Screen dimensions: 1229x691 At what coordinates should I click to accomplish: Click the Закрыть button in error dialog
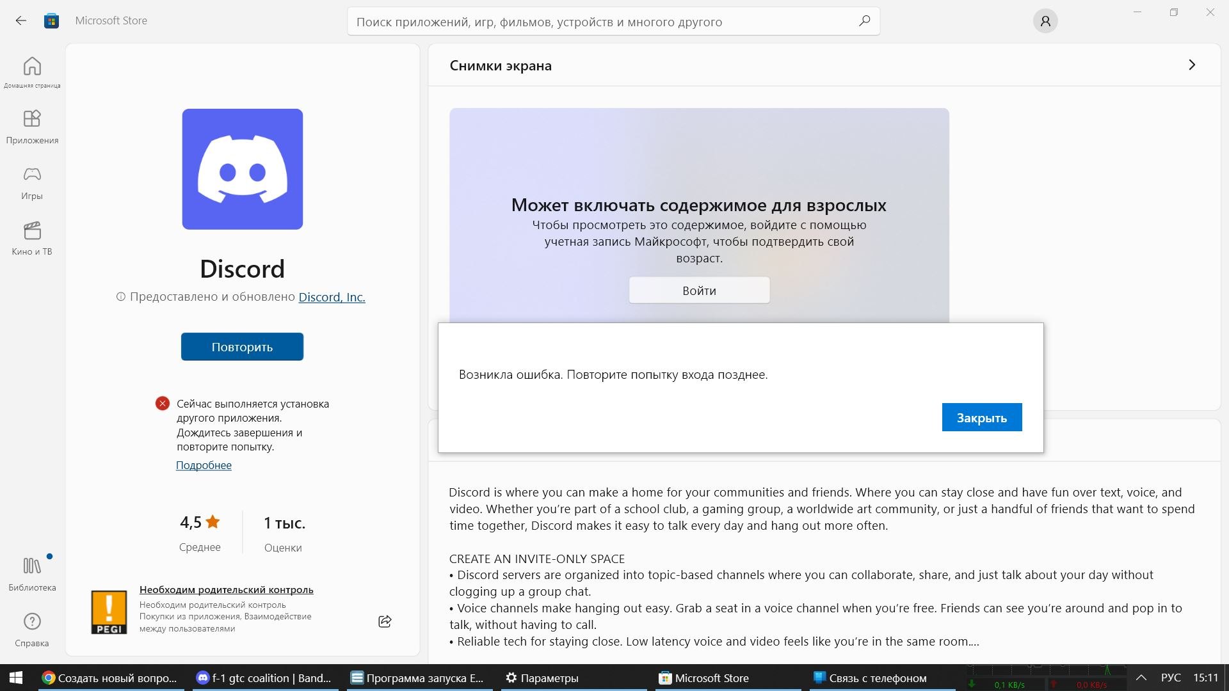pos(982,417)
